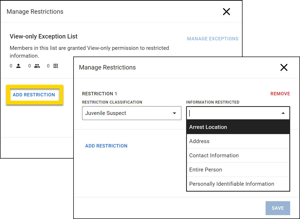Click the View-only Exception List heading
Viewport: 300px width, 219px height.
[43, 36]
